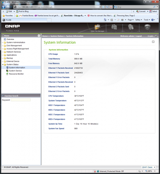Open the Page menu
160x174 pixels.
[131, 20]
